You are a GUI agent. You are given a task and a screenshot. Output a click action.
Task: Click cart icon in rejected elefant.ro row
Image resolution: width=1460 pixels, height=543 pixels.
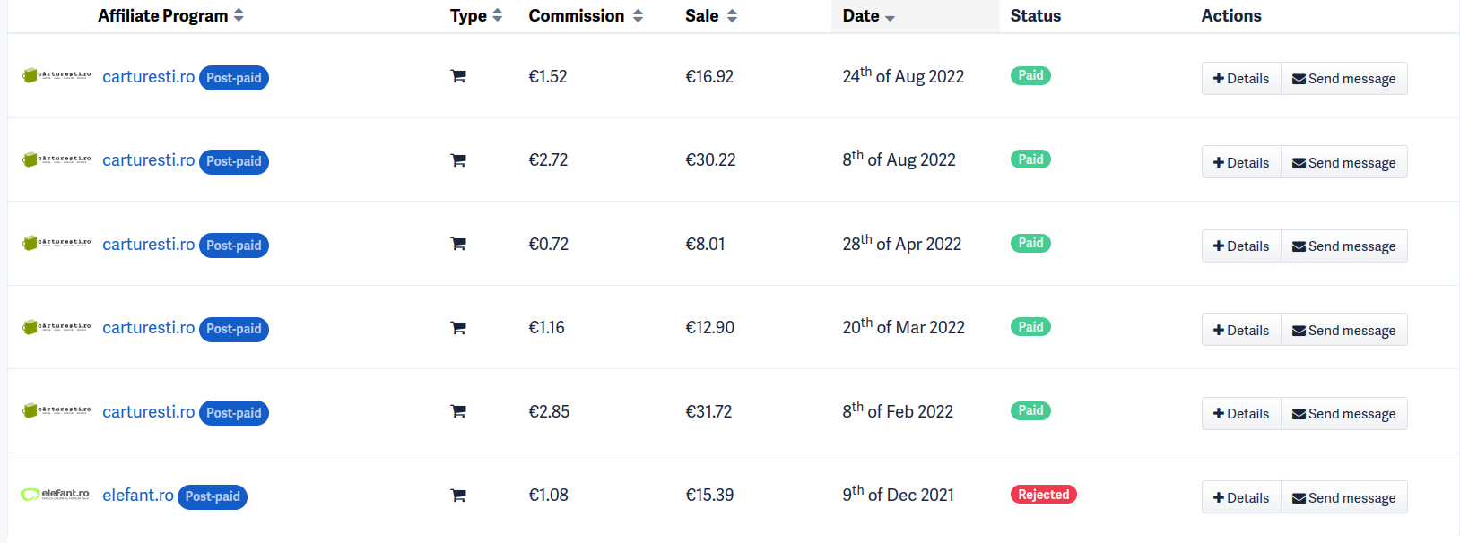pyautogui.click(x=457, y=496)
